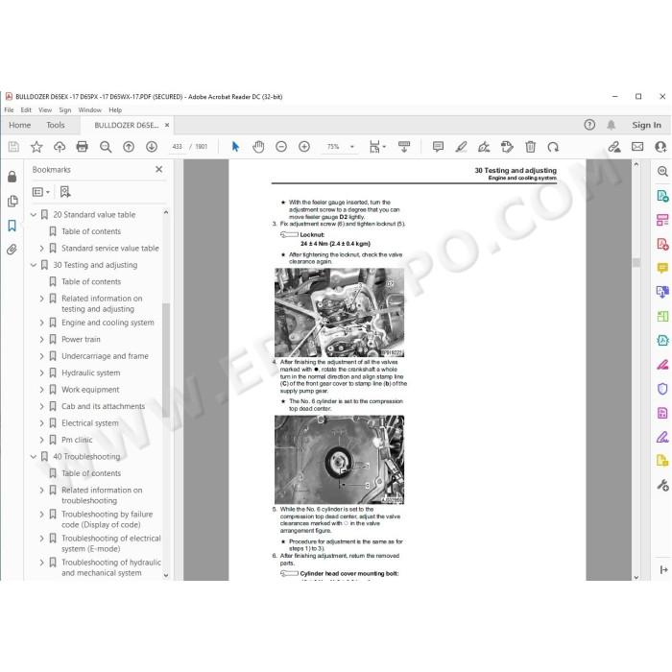Collapse the 40 Troubleshooting bookmark
Viewport: 672px width, 672px height.
click(x=34, y=457)
